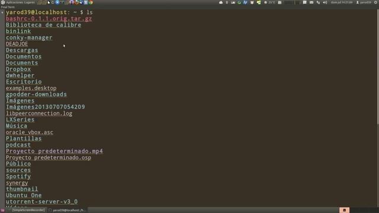
Task: Open the Dropbox folder entry in listing
Action: (x=18, y=69)
